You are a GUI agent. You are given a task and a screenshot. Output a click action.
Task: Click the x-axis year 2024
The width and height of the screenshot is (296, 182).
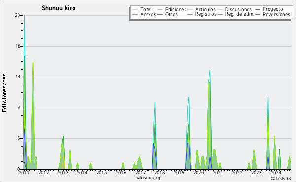click(x=276, y=173)
